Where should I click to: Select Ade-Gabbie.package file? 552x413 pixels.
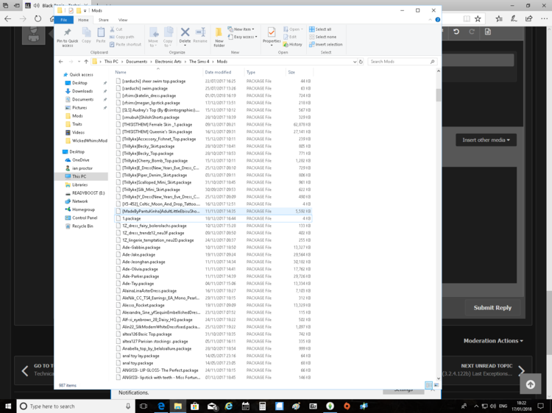point(213,248)
